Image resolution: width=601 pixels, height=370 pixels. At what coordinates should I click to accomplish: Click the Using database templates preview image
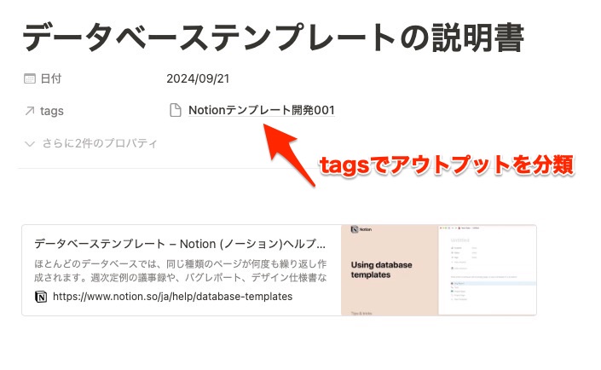[438, 270]
